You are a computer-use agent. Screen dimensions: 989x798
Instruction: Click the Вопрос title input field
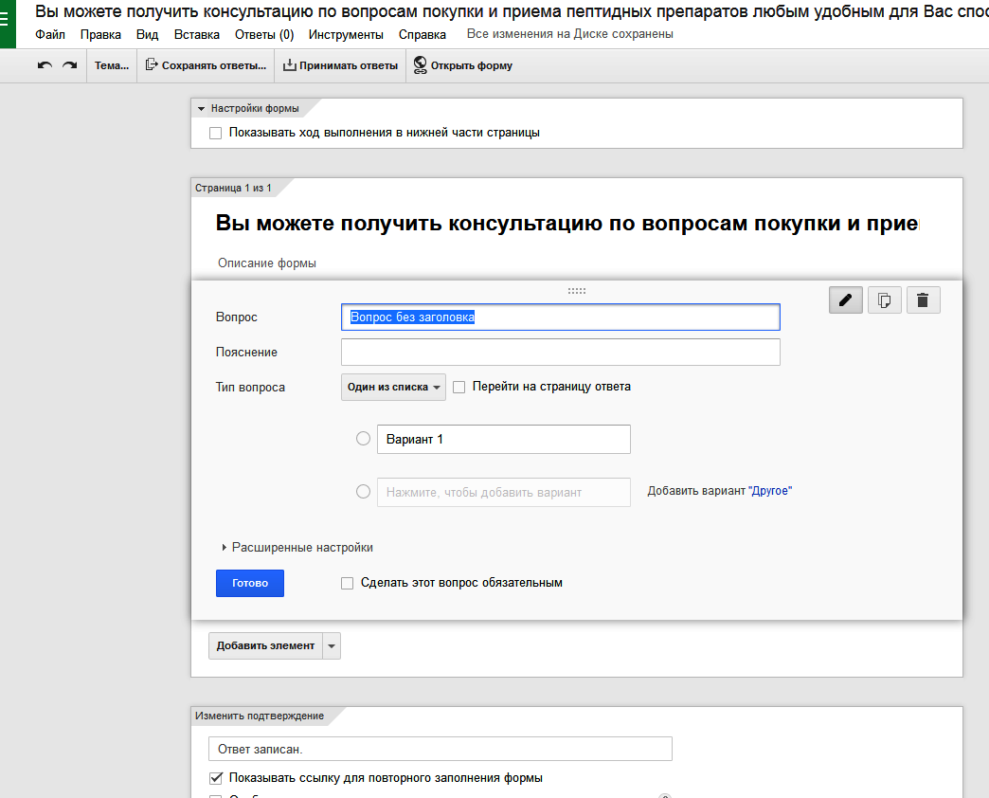point(561,317)
